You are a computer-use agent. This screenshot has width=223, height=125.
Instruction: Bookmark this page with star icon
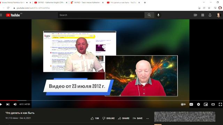(209, 8)
